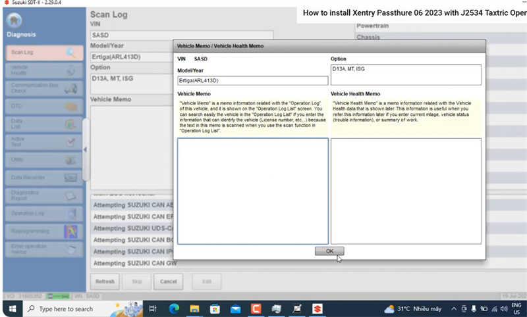Select 'Attempting SUZUKI UDS-C' log row
Viewport: 527px width, 317px height.
pyautogui.click(x=132, y=228)
